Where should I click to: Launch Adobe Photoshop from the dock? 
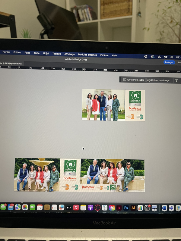click(x=126, y=208)
